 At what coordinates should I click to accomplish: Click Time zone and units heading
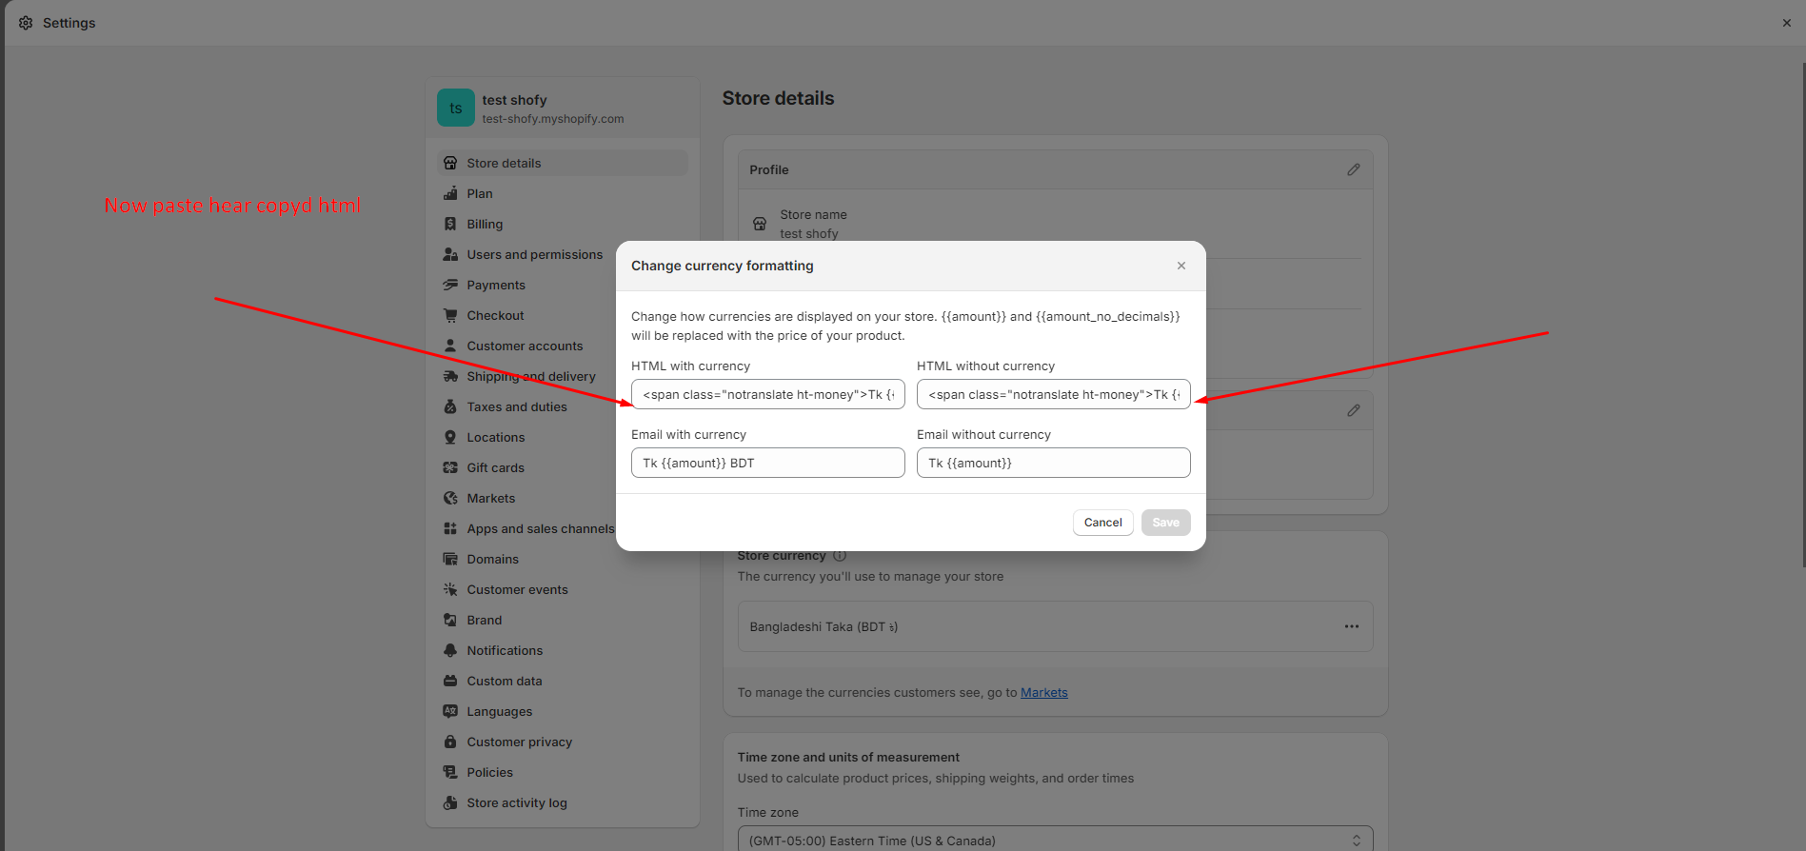pyautogui.click(x=848, y=758)
